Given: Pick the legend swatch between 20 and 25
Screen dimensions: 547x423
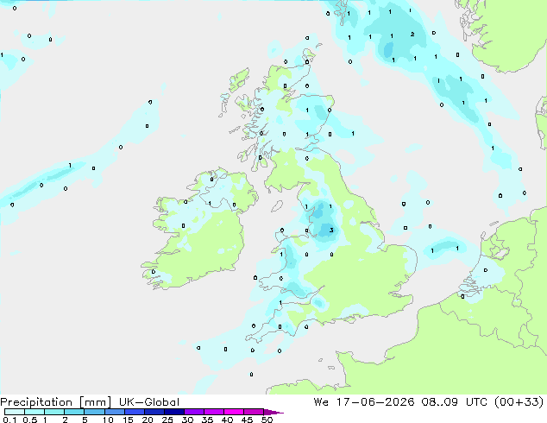Looking at the screenshot, I should tap(154, 412).
